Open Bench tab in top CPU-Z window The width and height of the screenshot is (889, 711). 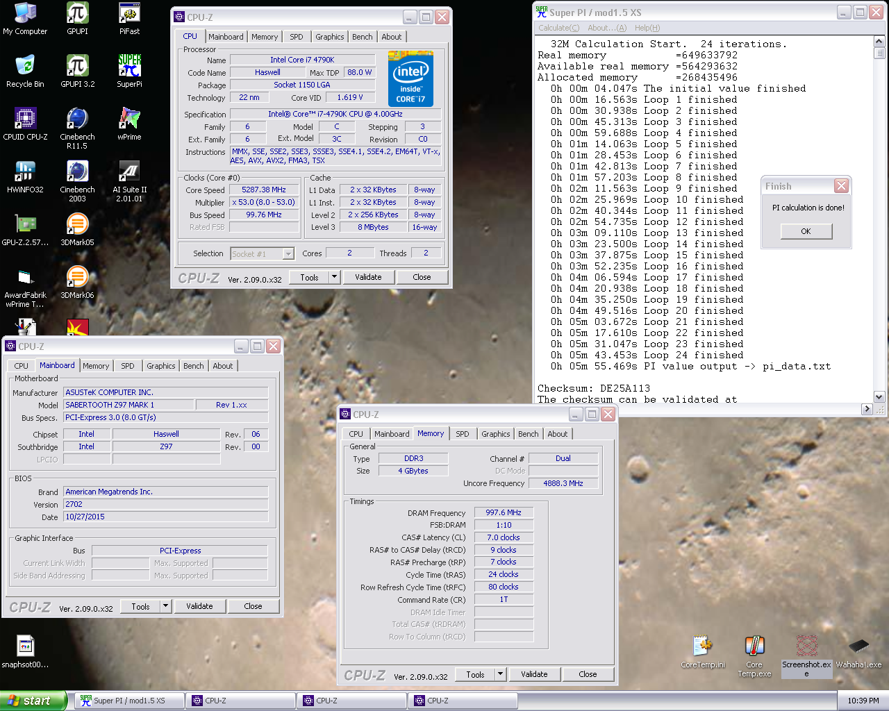pyautogui.click(x=363, y=37)
